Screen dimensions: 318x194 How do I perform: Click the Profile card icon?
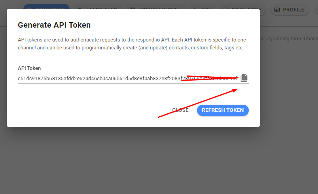(277, 10)
